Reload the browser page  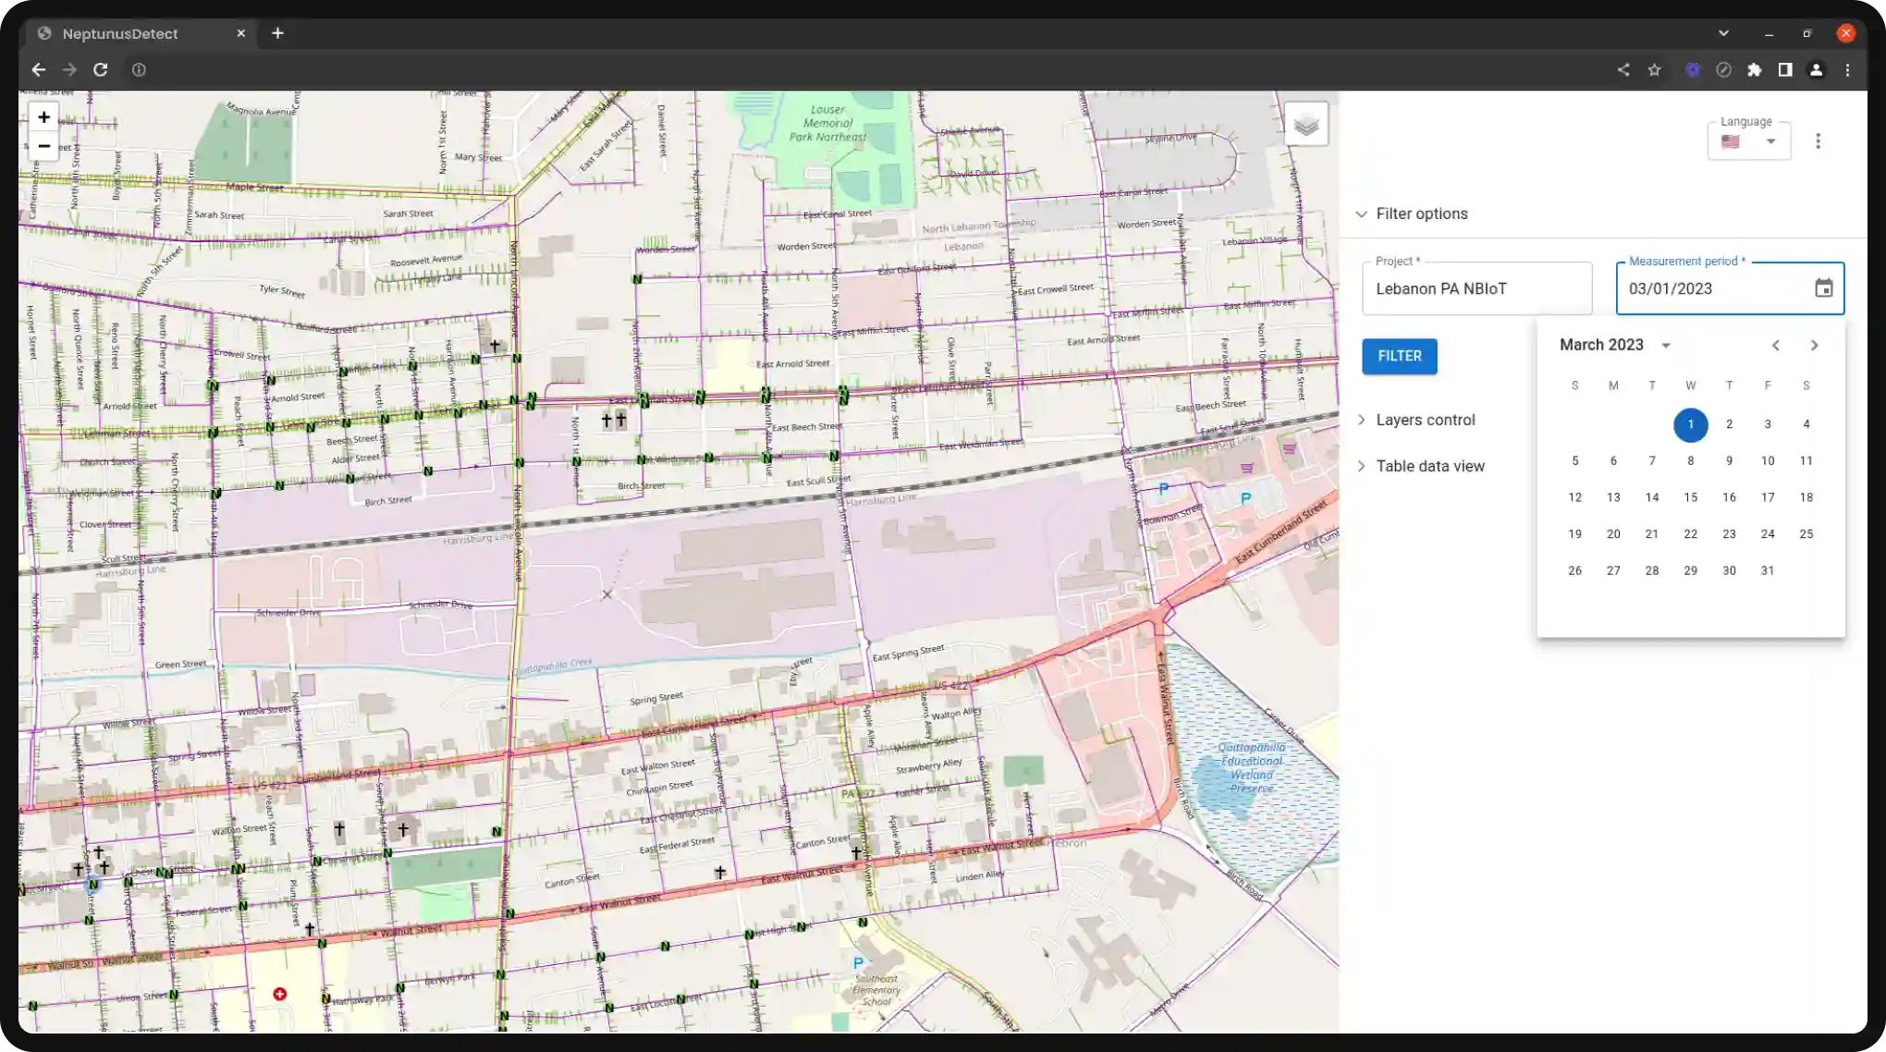[101, 70]
